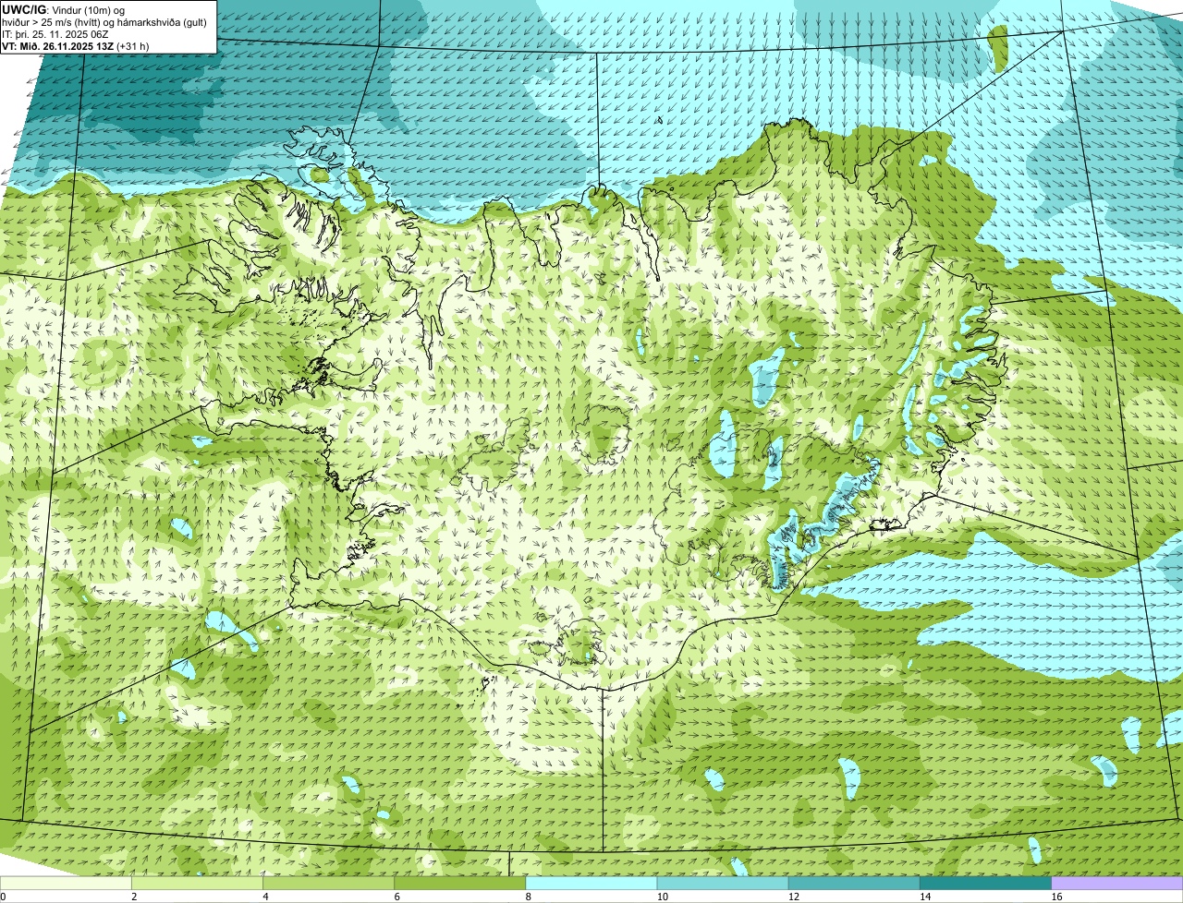Click the 2–4 m/s light green legend swatch
Viewport: 1183px width, 903px height.
[x=198, y=883]
